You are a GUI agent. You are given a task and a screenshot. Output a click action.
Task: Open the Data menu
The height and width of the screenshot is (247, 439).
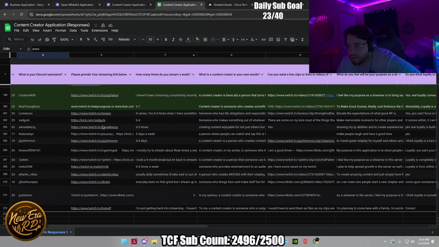73,31
